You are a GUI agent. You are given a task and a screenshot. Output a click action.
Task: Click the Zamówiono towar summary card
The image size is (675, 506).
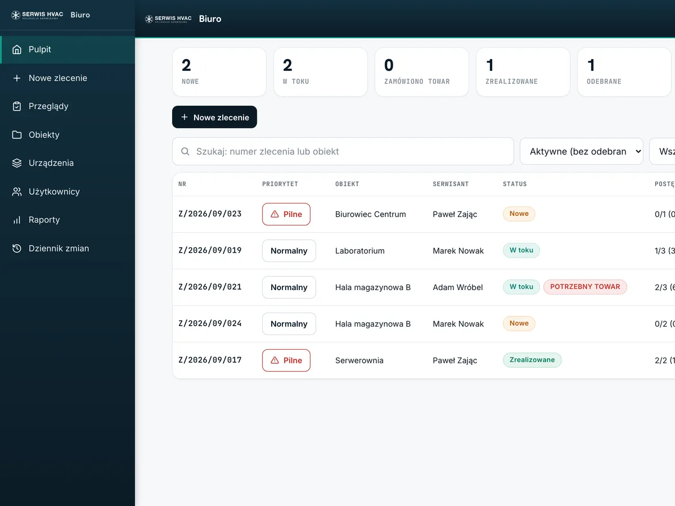[x=422, y=72]
